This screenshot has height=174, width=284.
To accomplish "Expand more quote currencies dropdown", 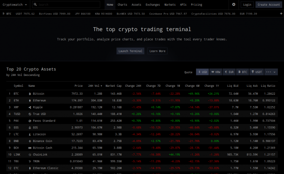I will [271, 72].
